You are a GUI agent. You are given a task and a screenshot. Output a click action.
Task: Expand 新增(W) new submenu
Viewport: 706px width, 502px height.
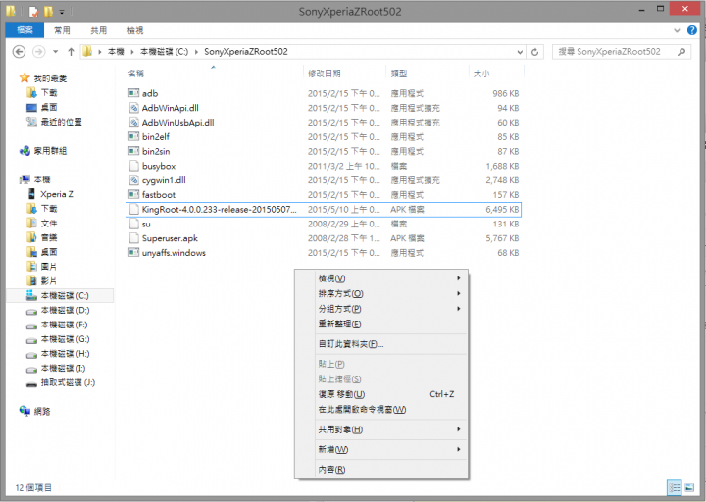[381, 449]
